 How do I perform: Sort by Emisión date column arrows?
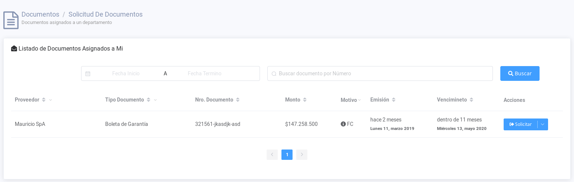394,100
